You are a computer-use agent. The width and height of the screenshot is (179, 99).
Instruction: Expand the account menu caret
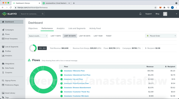(176, 14)
